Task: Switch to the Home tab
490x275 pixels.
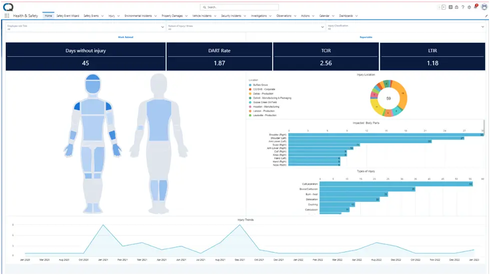Action: (x=49, y=16)
